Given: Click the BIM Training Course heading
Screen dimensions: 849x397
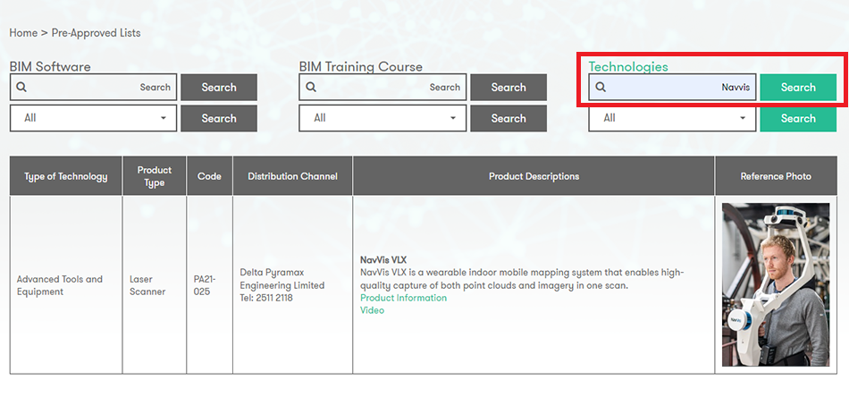Looking at the screenshot, I should pos(361,67).
